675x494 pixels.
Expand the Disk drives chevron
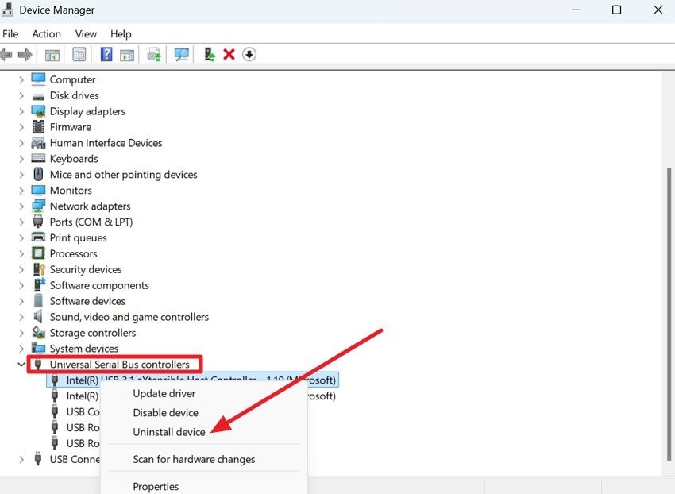pos(21,95)
